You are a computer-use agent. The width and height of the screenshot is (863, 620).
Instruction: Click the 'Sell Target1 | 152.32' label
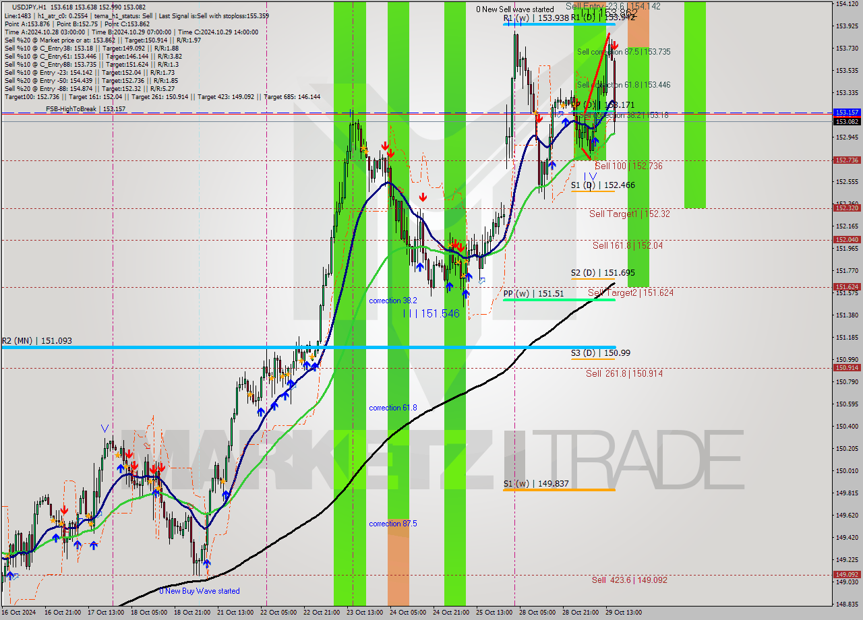(629, 214)
